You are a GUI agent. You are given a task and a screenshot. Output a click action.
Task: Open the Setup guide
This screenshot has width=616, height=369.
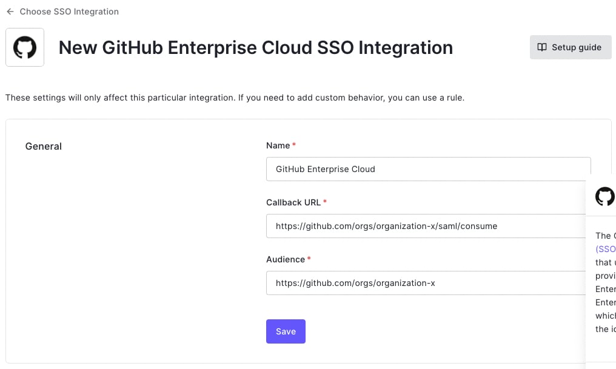571,47
